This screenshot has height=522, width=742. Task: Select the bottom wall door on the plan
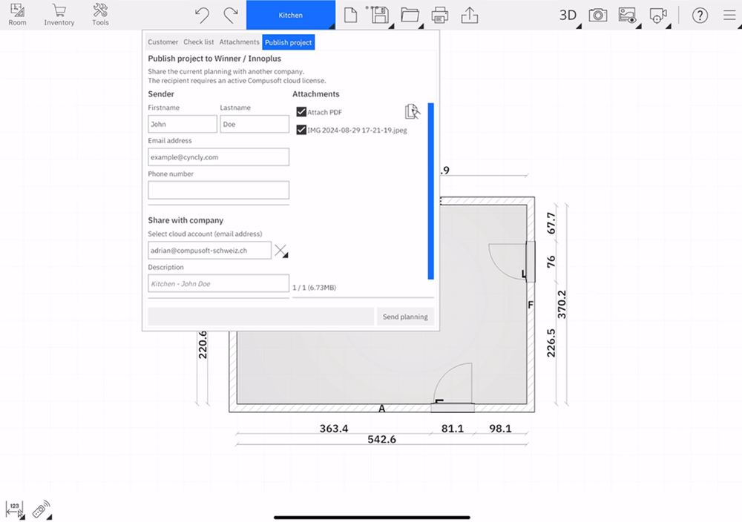[x=453, y=388]
